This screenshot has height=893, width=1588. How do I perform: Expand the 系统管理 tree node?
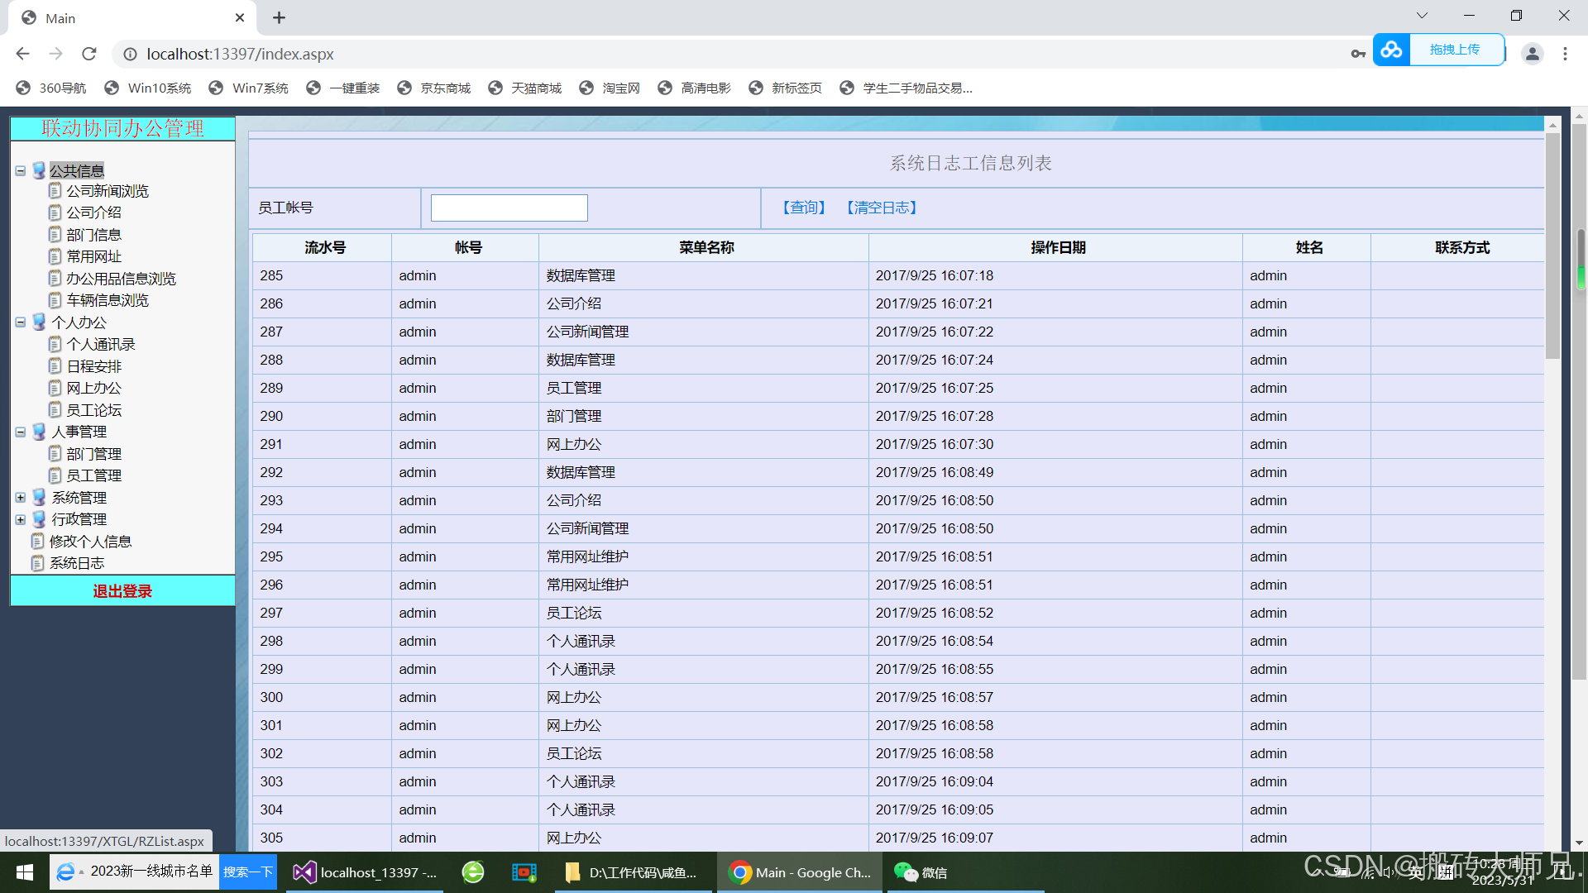(x=20, y=497)
